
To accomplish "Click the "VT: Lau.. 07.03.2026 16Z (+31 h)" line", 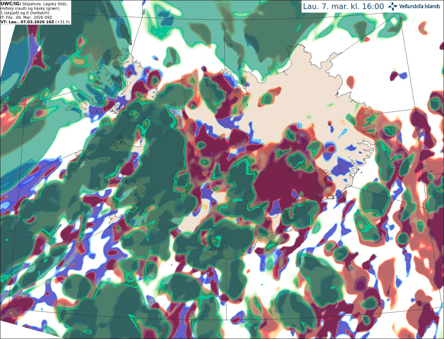I will 35,21.
